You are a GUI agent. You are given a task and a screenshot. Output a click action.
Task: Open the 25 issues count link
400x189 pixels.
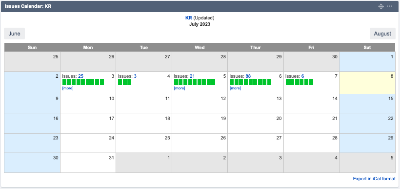[80, 76]
